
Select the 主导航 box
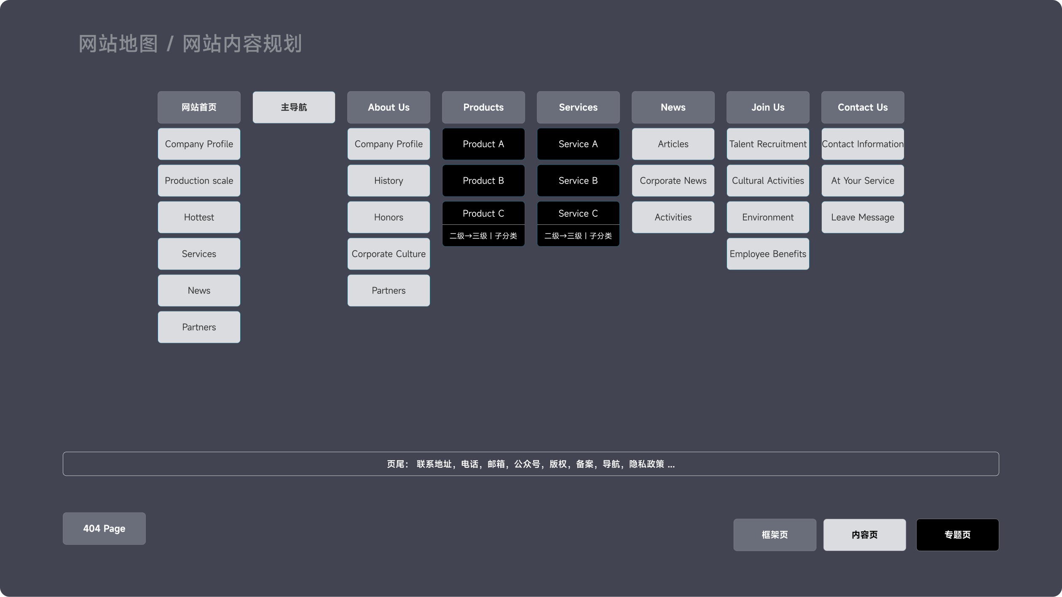coord(294,107)
